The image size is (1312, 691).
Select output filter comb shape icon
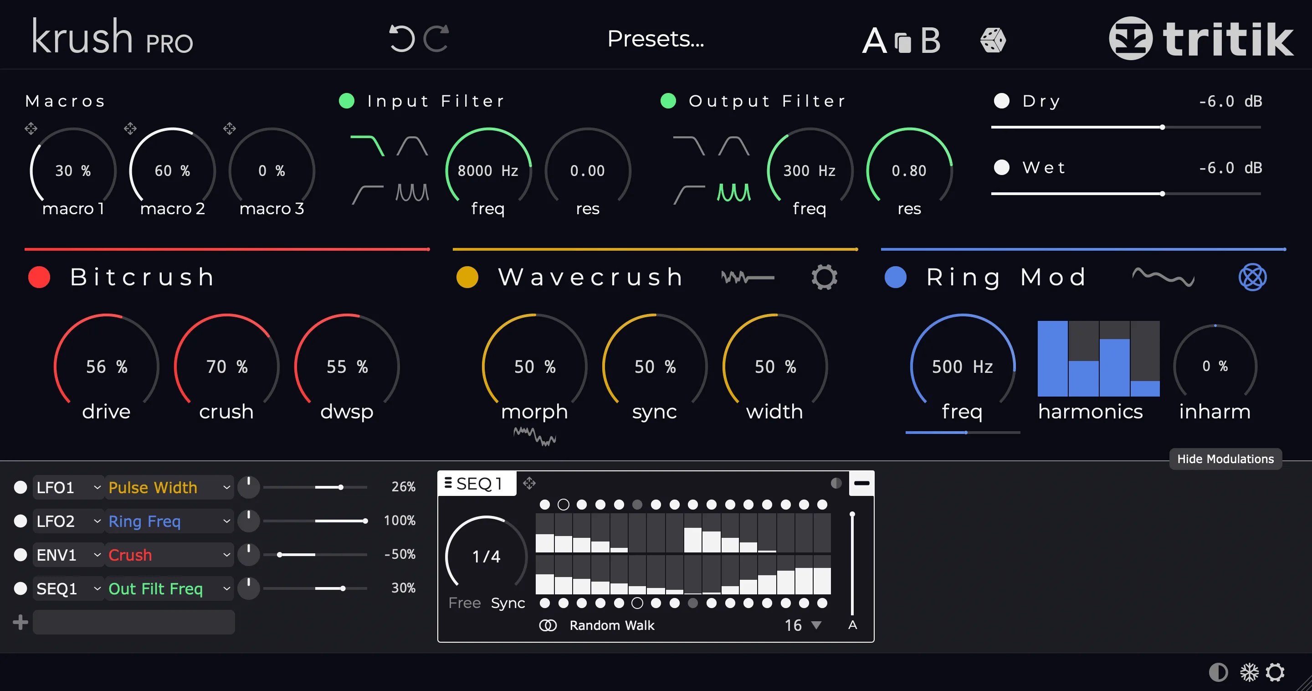coord(733,193)
